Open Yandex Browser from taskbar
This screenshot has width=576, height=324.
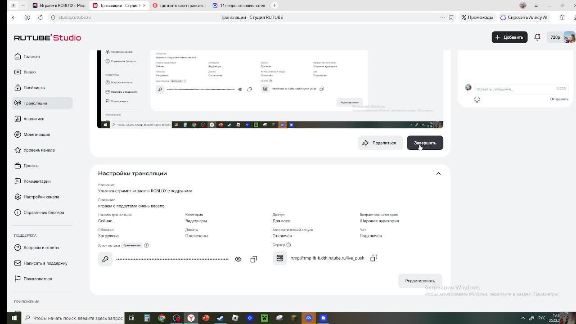pyautogui.click(x=191, y=318)
